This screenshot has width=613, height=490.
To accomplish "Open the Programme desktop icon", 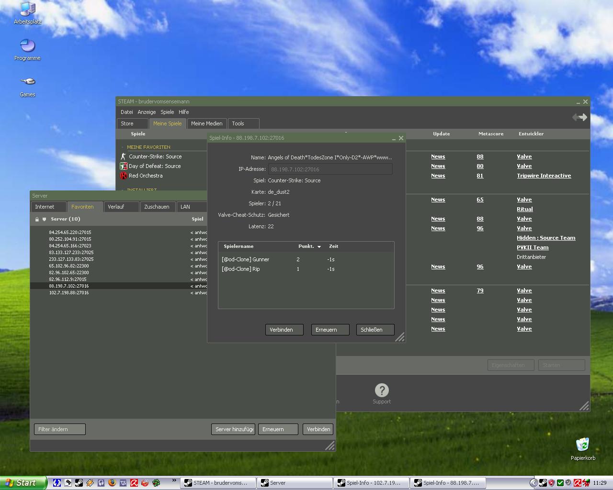I will [27, 50].
